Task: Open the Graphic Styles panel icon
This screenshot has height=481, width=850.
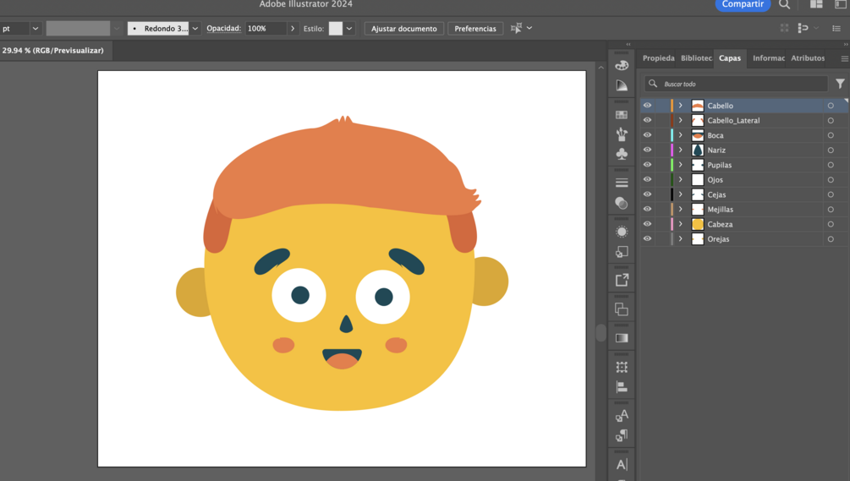Action: pyautogui.click(x=622, y=252)
